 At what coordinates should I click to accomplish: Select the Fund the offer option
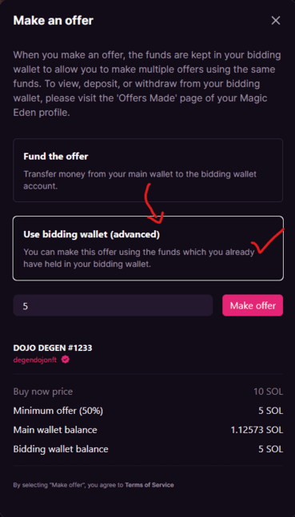[148, 170]
